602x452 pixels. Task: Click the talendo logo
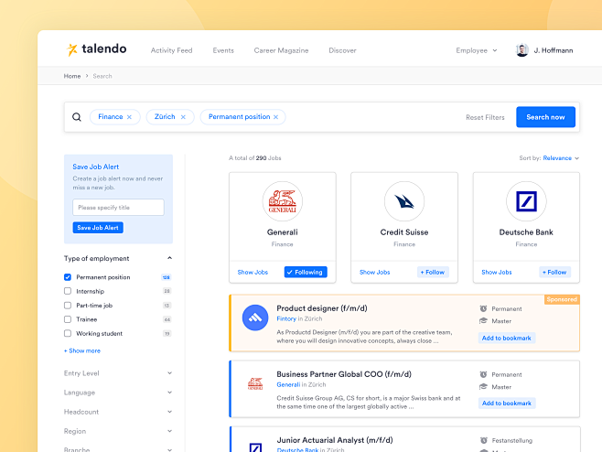[97, 49]
